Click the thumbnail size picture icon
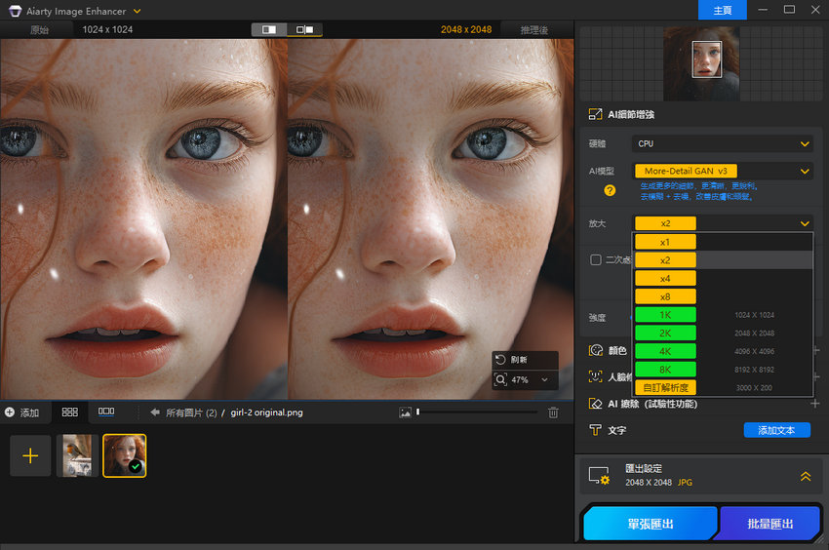The height and width of the screenshot is (550, 829). point(405,412)
